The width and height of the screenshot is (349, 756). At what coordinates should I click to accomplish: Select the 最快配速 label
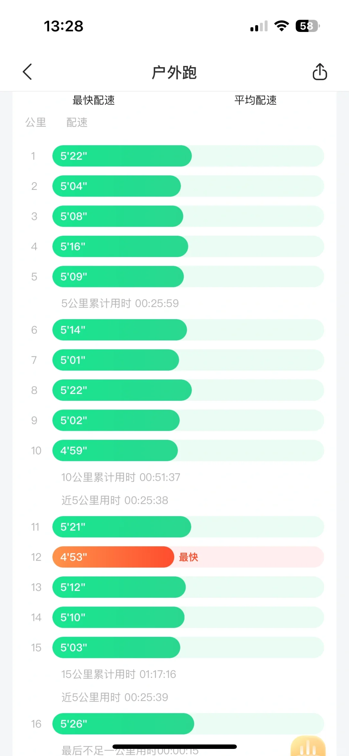[x=94, y=100]
